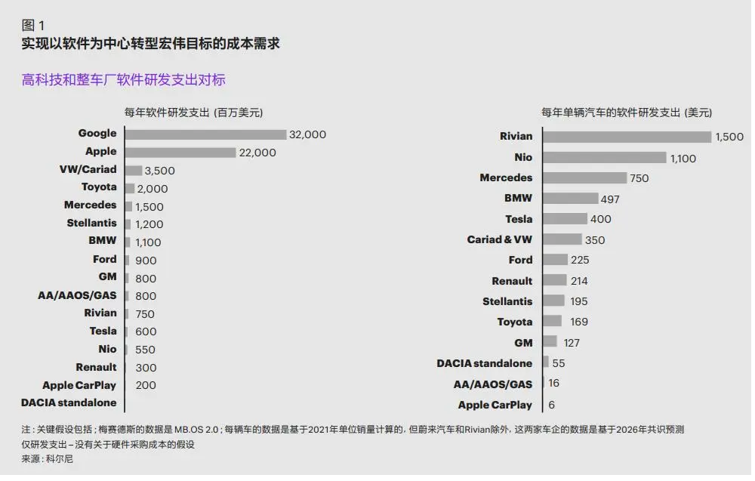This screenshot has width=755, height=481.
Task: Click the value 32,000
Action: click(308, 135)
